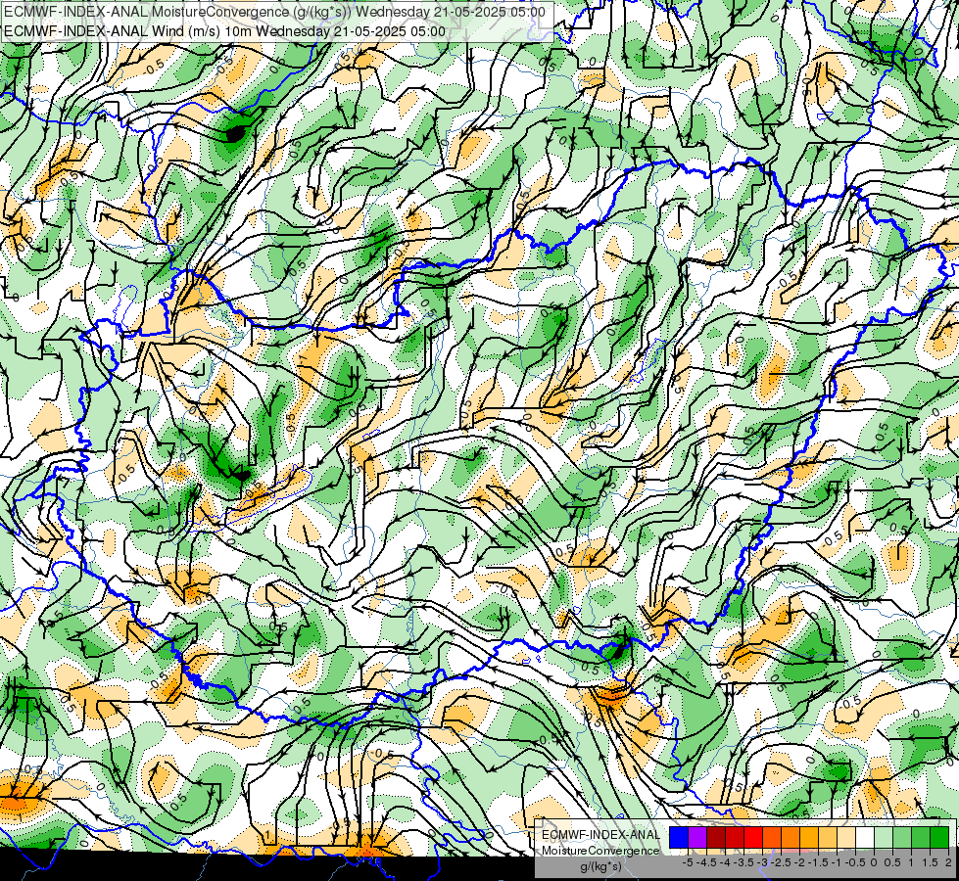Click the '-1' tick value on legend scale
The height and width of the screenshot is (881, 959).
tap(837, 862)
